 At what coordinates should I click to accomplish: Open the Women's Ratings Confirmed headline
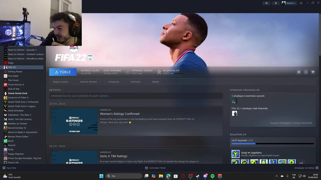(x=120, y=114)
